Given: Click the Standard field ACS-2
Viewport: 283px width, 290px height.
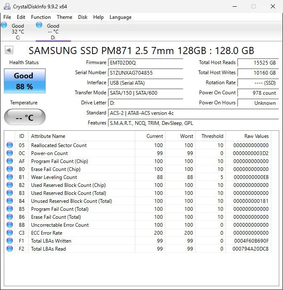Looking at the screenshot, I should (x=193, y=113).
